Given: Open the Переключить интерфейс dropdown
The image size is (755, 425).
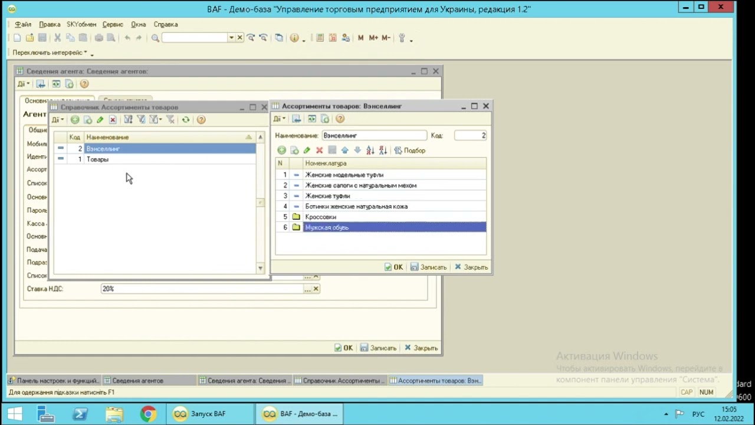Looking at the screenshot, I should coord(50,53).
